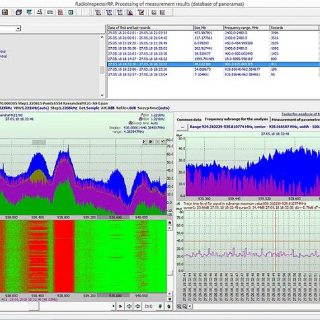Jump waterfall to the top record
Screen dimensions: 320x320
click(x=170, y=222)
